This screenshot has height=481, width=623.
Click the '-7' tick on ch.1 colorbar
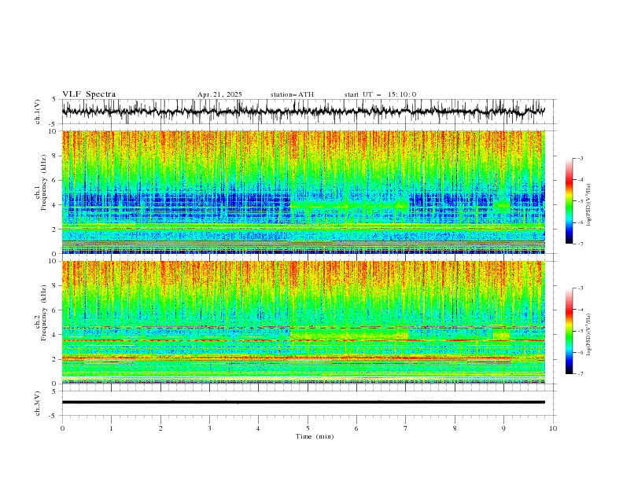pos(580,244)
